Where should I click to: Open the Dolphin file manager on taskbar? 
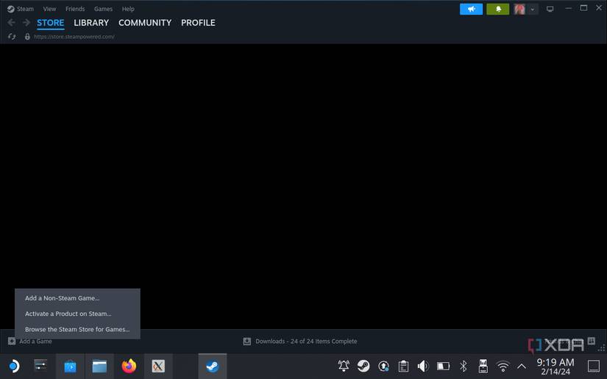click(x=99, y=367)
